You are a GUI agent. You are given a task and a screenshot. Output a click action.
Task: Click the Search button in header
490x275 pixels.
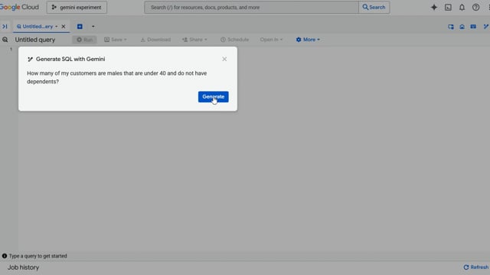click(374, 7)
